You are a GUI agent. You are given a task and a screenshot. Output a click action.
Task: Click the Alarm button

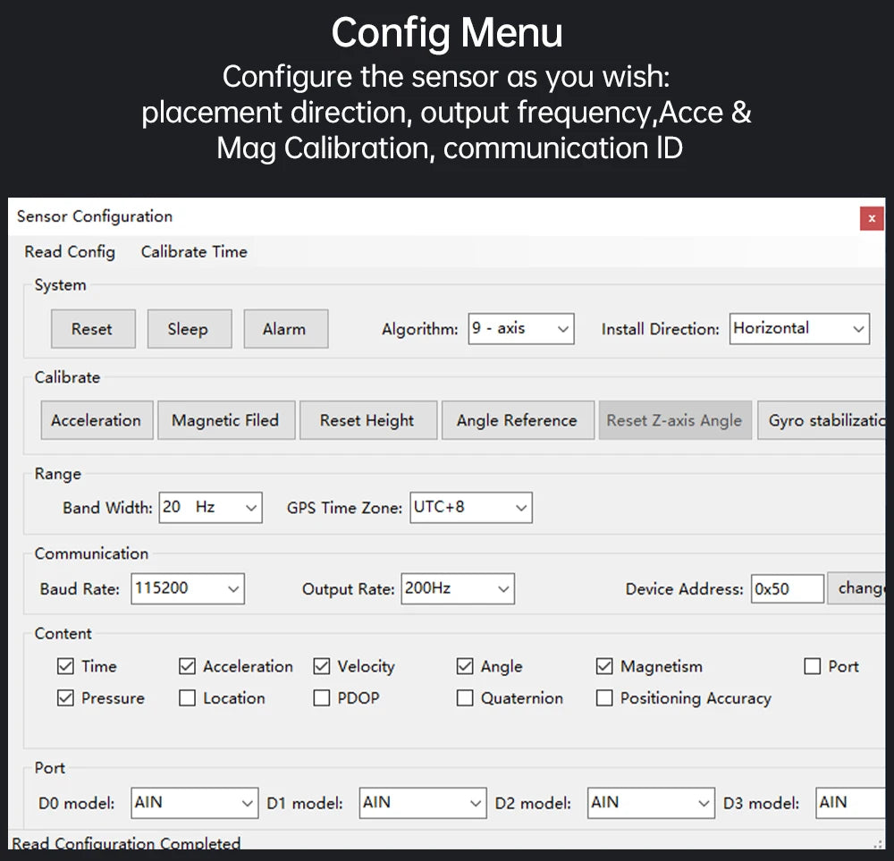[x=284, y=329]
